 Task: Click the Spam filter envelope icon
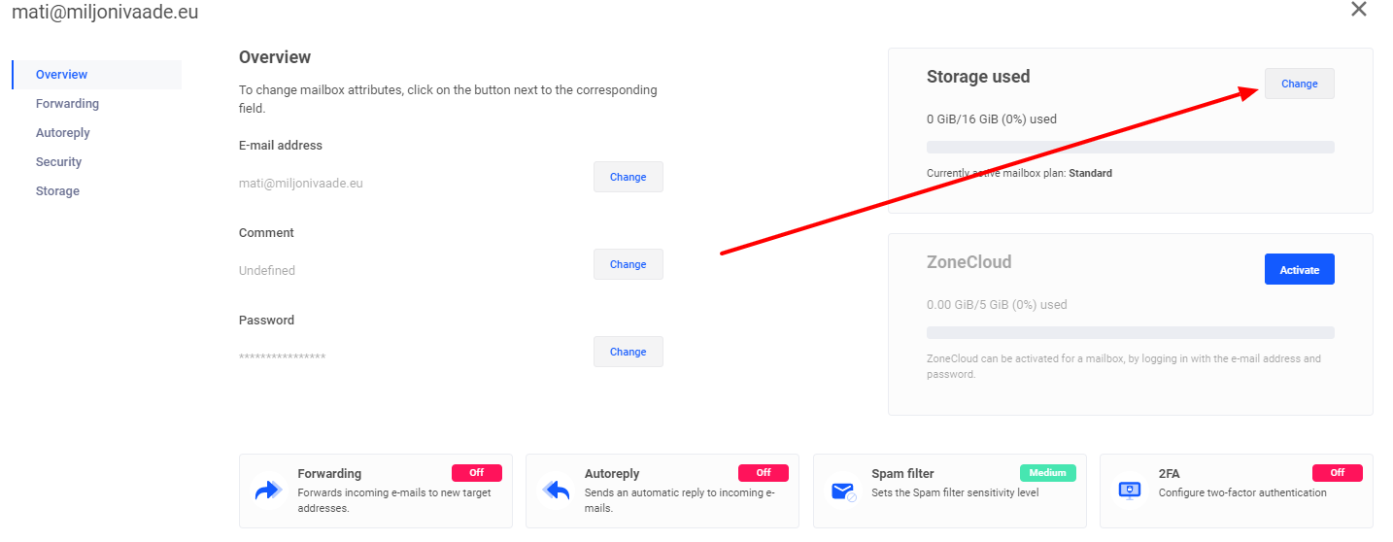pos(843,491)
